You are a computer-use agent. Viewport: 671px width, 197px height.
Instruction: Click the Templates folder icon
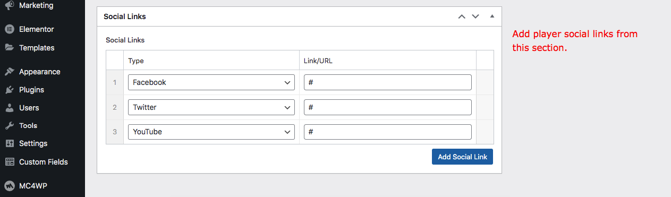pyautogui.click(x=9, y=47)
